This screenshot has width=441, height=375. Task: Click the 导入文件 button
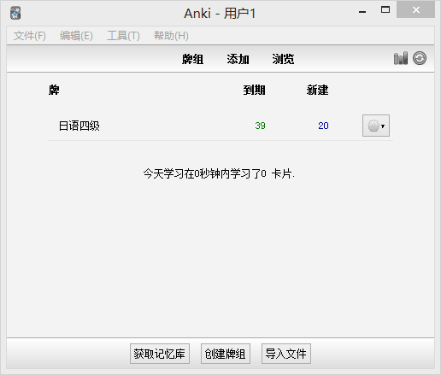tap(286, 354)
